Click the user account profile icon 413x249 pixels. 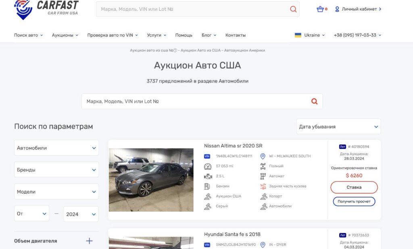pyautogui.click(x=337, y=9)
